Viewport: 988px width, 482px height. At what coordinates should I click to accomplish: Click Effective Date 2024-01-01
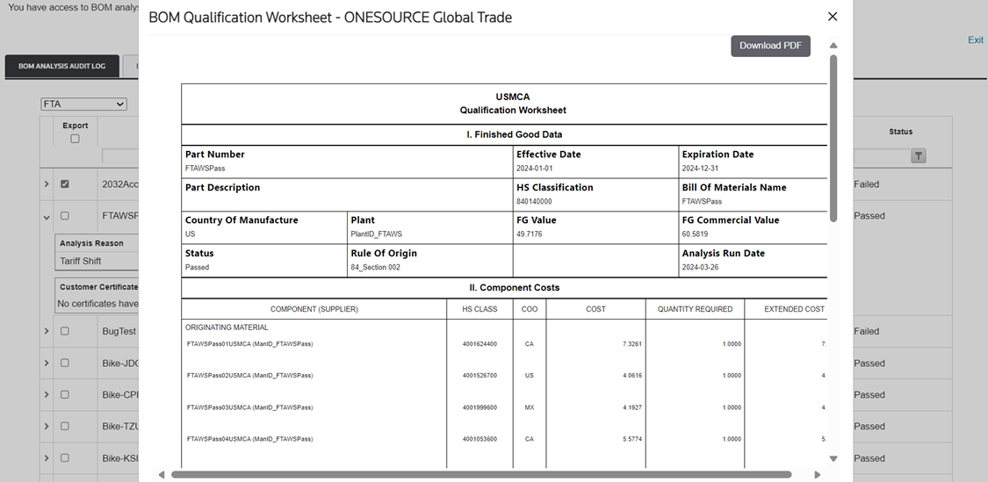(x=534, y=169)
